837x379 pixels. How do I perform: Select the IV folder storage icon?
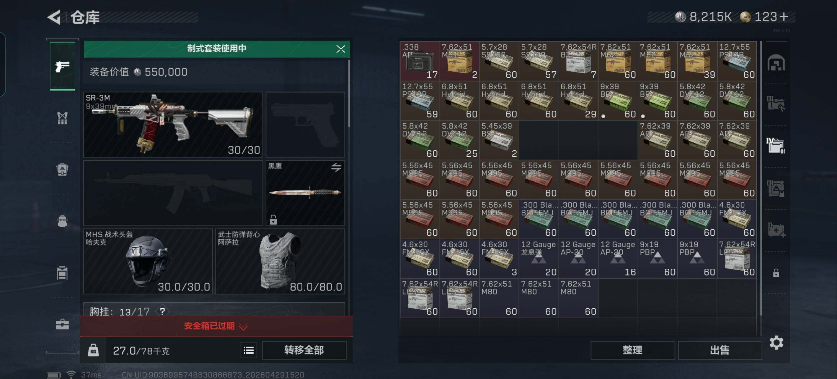pyautogui.click(x=776, y=145)
